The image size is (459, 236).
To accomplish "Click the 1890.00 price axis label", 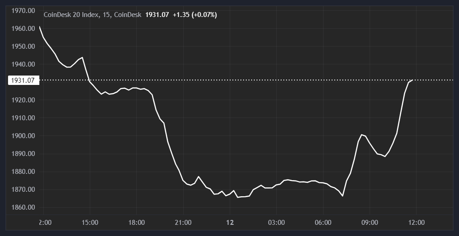I will (x=23, y=154).
